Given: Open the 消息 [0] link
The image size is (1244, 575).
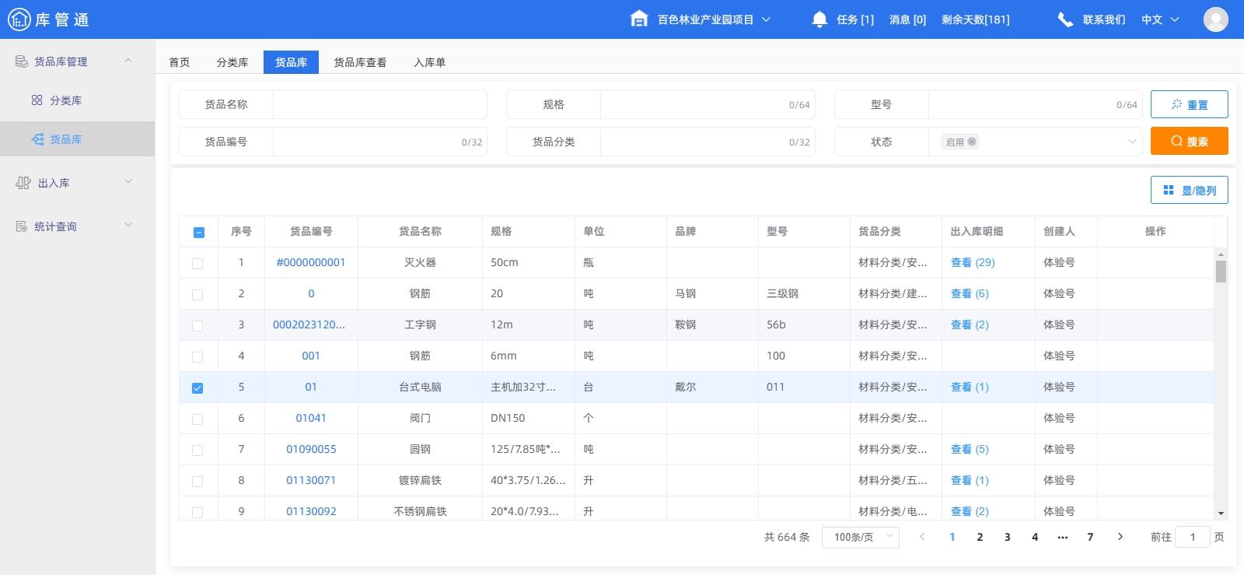Looking at the screenshot, I should click(x=907, y=19).
